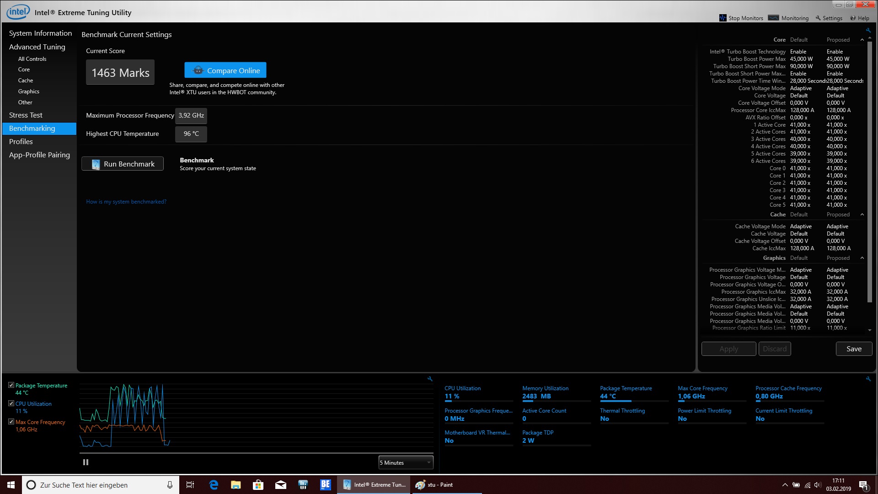The height and width of the screenshot is (494, 878).
Task: Open Settings wrench icon in header
Action: click(818, 18)
